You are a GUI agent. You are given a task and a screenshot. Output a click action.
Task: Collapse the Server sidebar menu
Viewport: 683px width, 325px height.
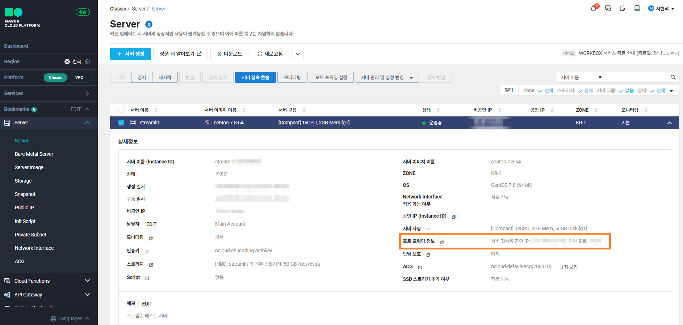(x=87, y=123)
